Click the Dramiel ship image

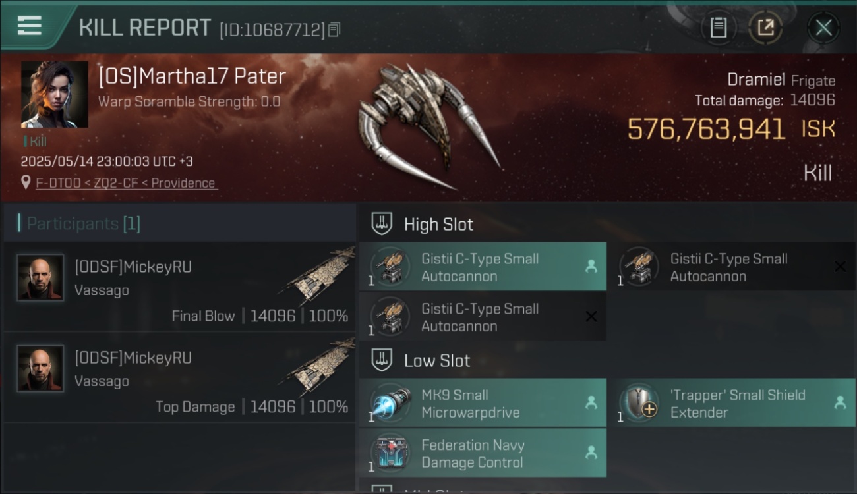[x=428, y=125]
